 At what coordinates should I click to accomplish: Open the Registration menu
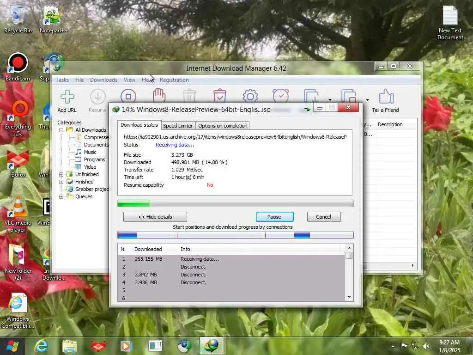click(174, 80)
